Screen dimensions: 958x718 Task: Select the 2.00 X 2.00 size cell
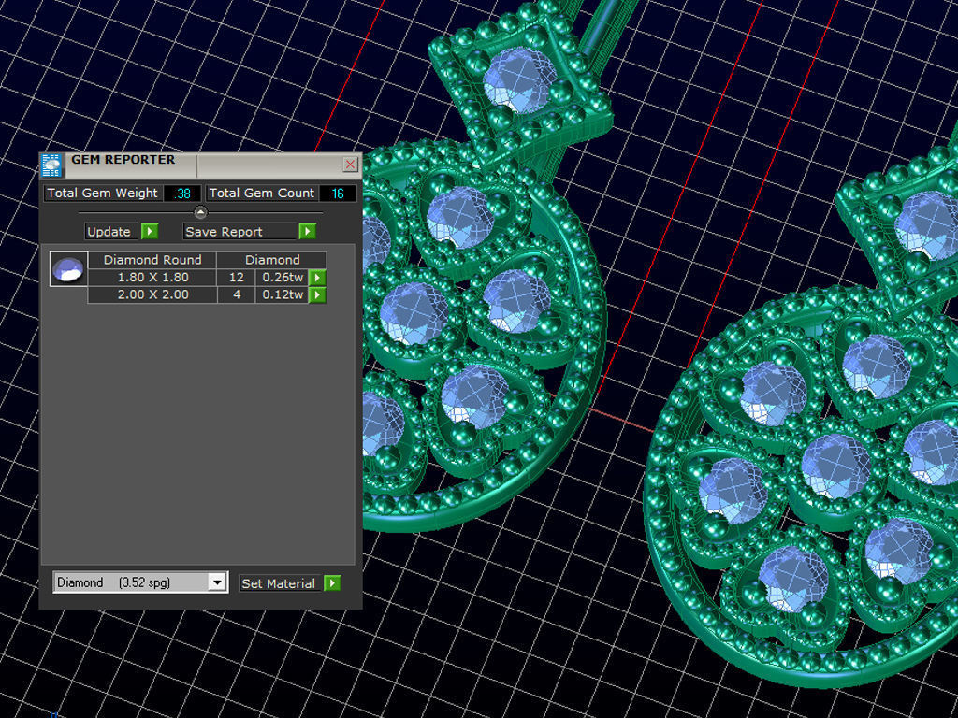[x=152, y=294]
